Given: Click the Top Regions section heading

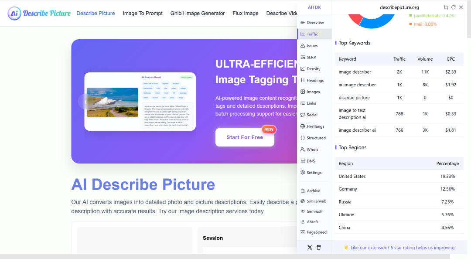Looking at the screenshot, I should point(352,147).
